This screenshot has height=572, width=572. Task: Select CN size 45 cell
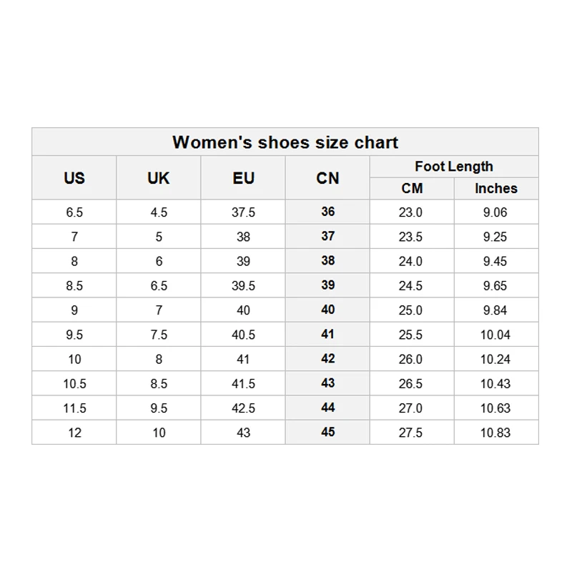[x=327, y=432]
